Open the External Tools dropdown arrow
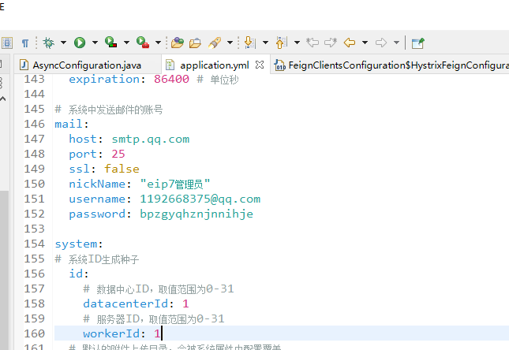 [158, 43]
